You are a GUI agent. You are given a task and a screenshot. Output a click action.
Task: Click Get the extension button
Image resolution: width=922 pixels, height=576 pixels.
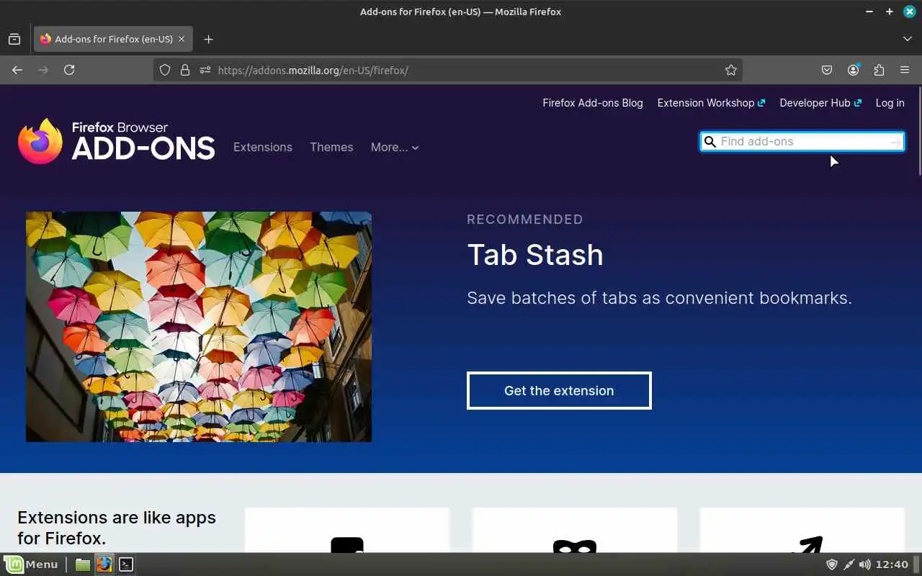[x=559, y=390]
